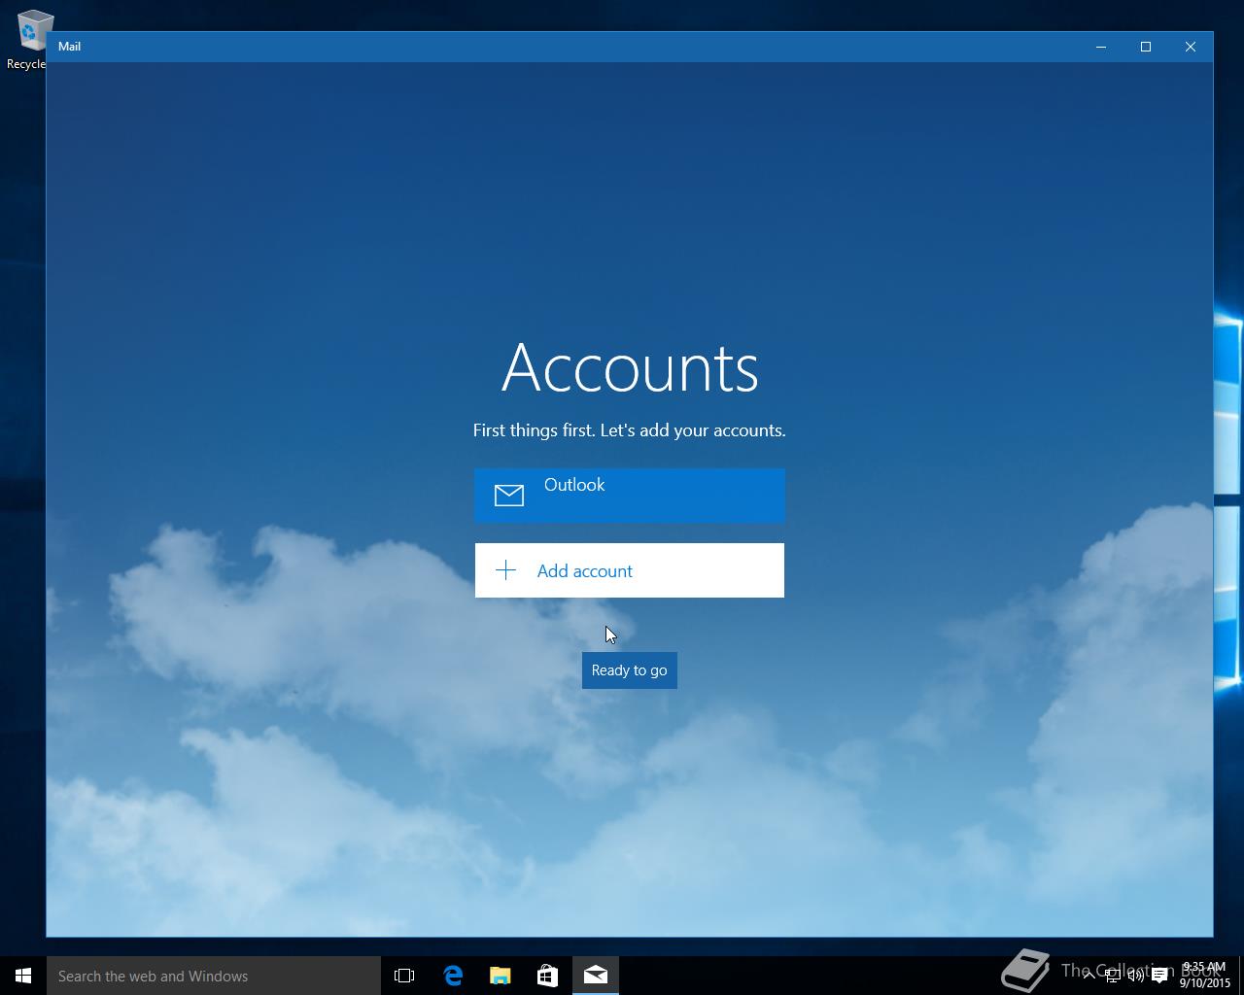Focus the Search the web and Windows box
Viewport: 1244px width, 995px height.
214,976
